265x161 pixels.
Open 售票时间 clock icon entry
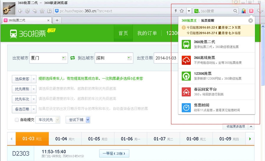216,107
